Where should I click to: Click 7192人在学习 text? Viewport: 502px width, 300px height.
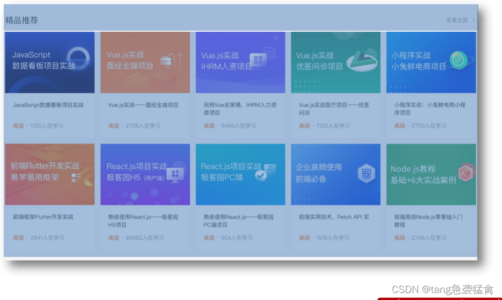tap(333, 126)
